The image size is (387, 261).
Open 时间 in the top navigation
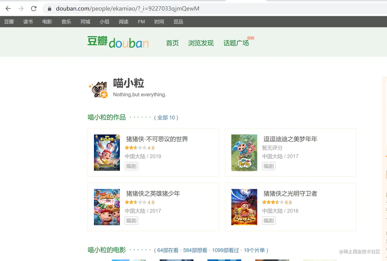pyautogui.click(x=159, y=22)
